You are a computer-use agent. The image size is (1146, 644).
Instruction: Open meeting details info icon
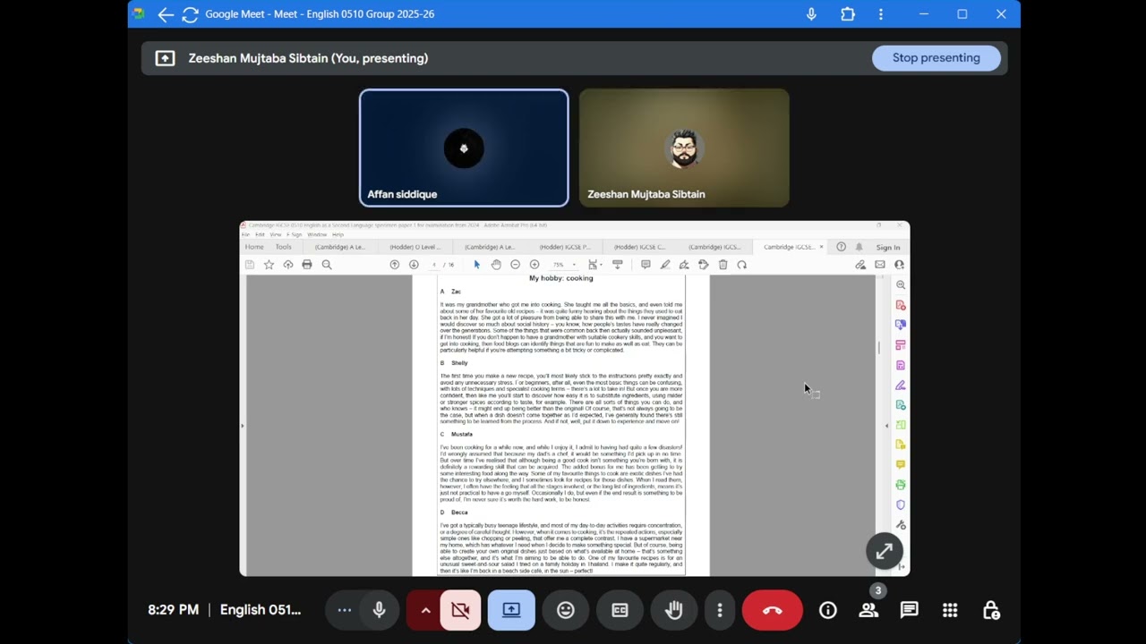point(828,610)
